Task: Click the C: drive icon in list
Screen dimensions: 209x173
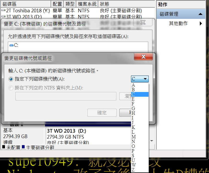Action: point(11,45)
